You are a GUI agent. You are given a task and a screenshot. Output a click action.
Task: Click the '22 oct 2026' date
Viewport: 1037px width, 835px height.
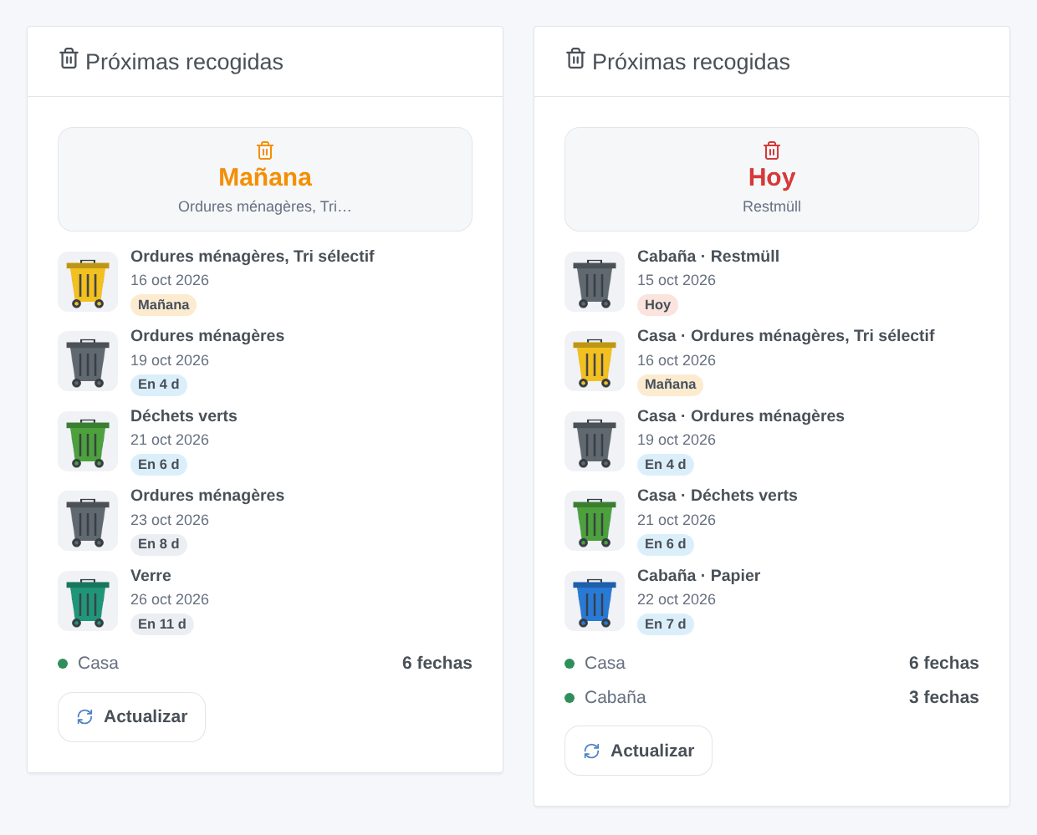pos(677,599)
